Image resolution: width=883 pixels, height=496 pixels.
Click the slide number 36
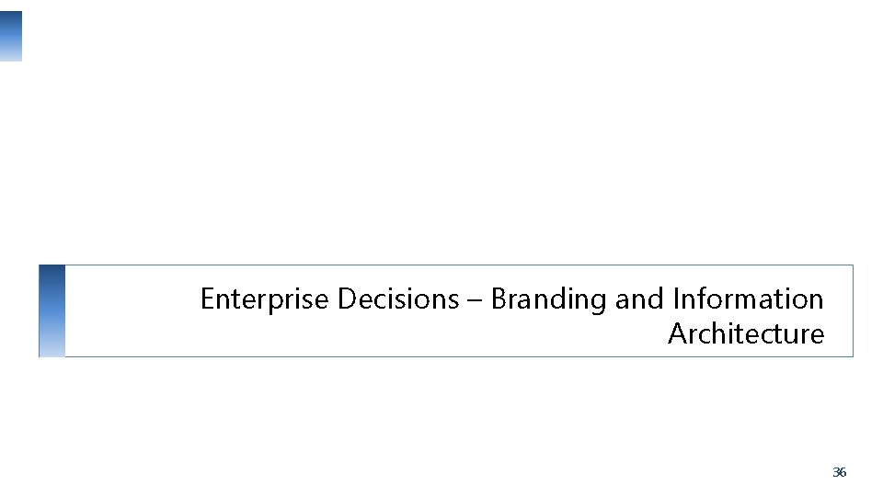(839, 472)
